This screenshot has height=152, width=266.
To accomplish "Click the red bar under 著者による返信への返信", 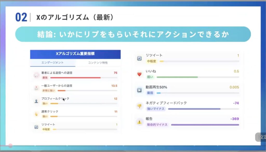I will pyautogui.click(x=75, y=78).
